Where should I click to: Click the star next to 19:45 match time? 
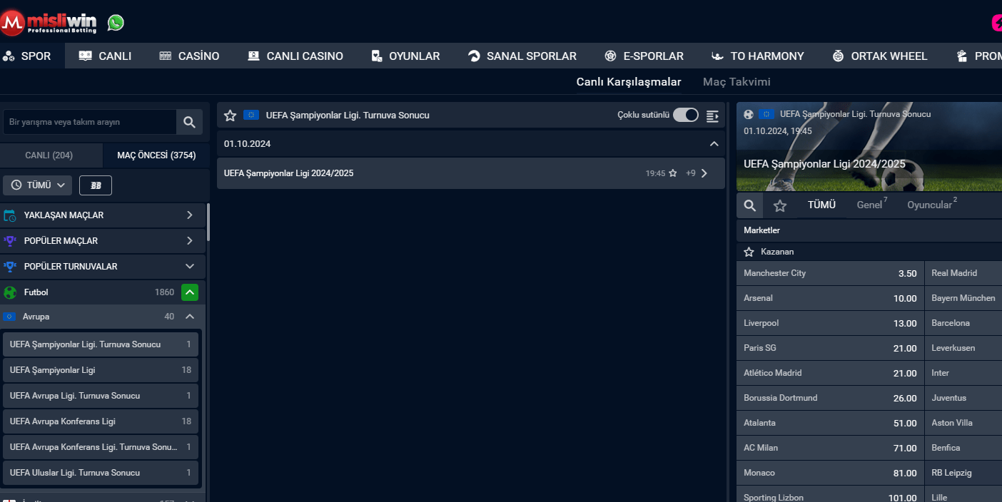[672, 173]
